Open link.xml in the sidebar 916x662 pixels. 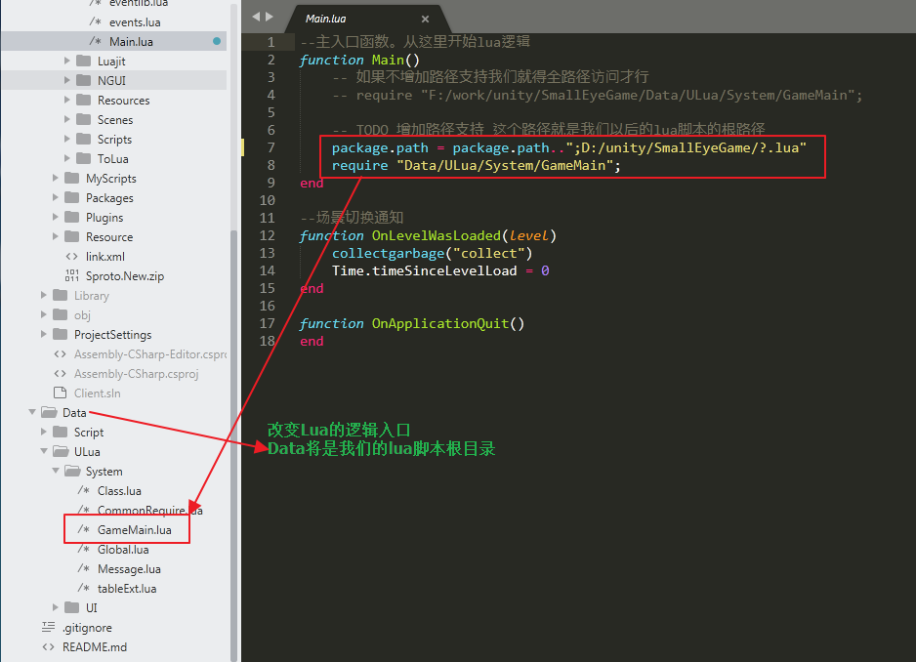point(105,257)
